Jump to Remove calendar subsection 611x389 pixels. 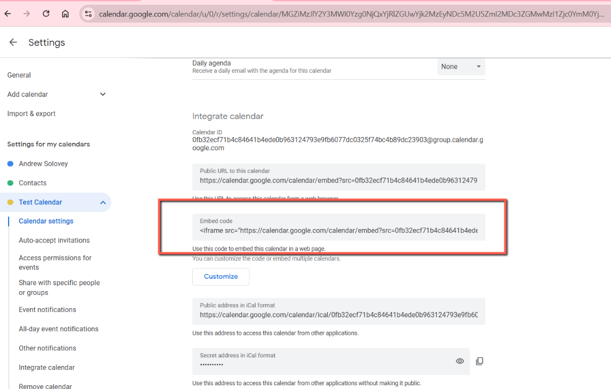click(x=45, y=386)
